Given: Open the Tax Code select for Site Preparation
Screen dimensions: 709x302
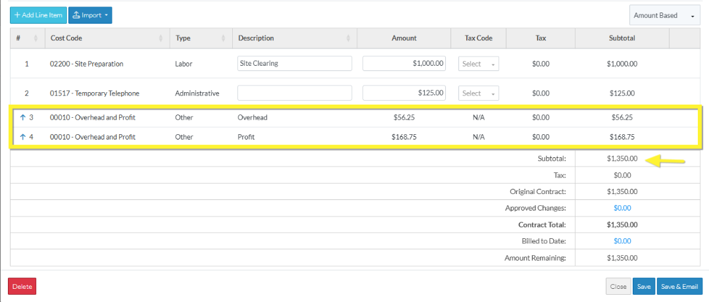Looking at the screenshot, I should click(x=478, y=64).
